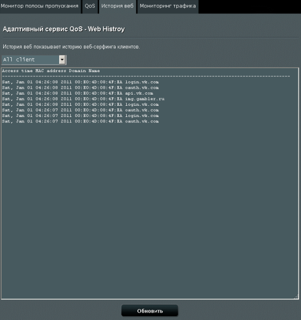Click the Адаптивный сервис QoS - Web Histroy heading

(x=64, y=29)
